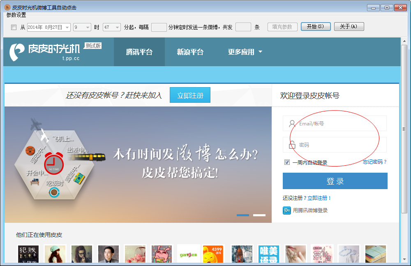Open the cloud sketch avatar
Screen dimensions: 411x266
pos(349,254)
